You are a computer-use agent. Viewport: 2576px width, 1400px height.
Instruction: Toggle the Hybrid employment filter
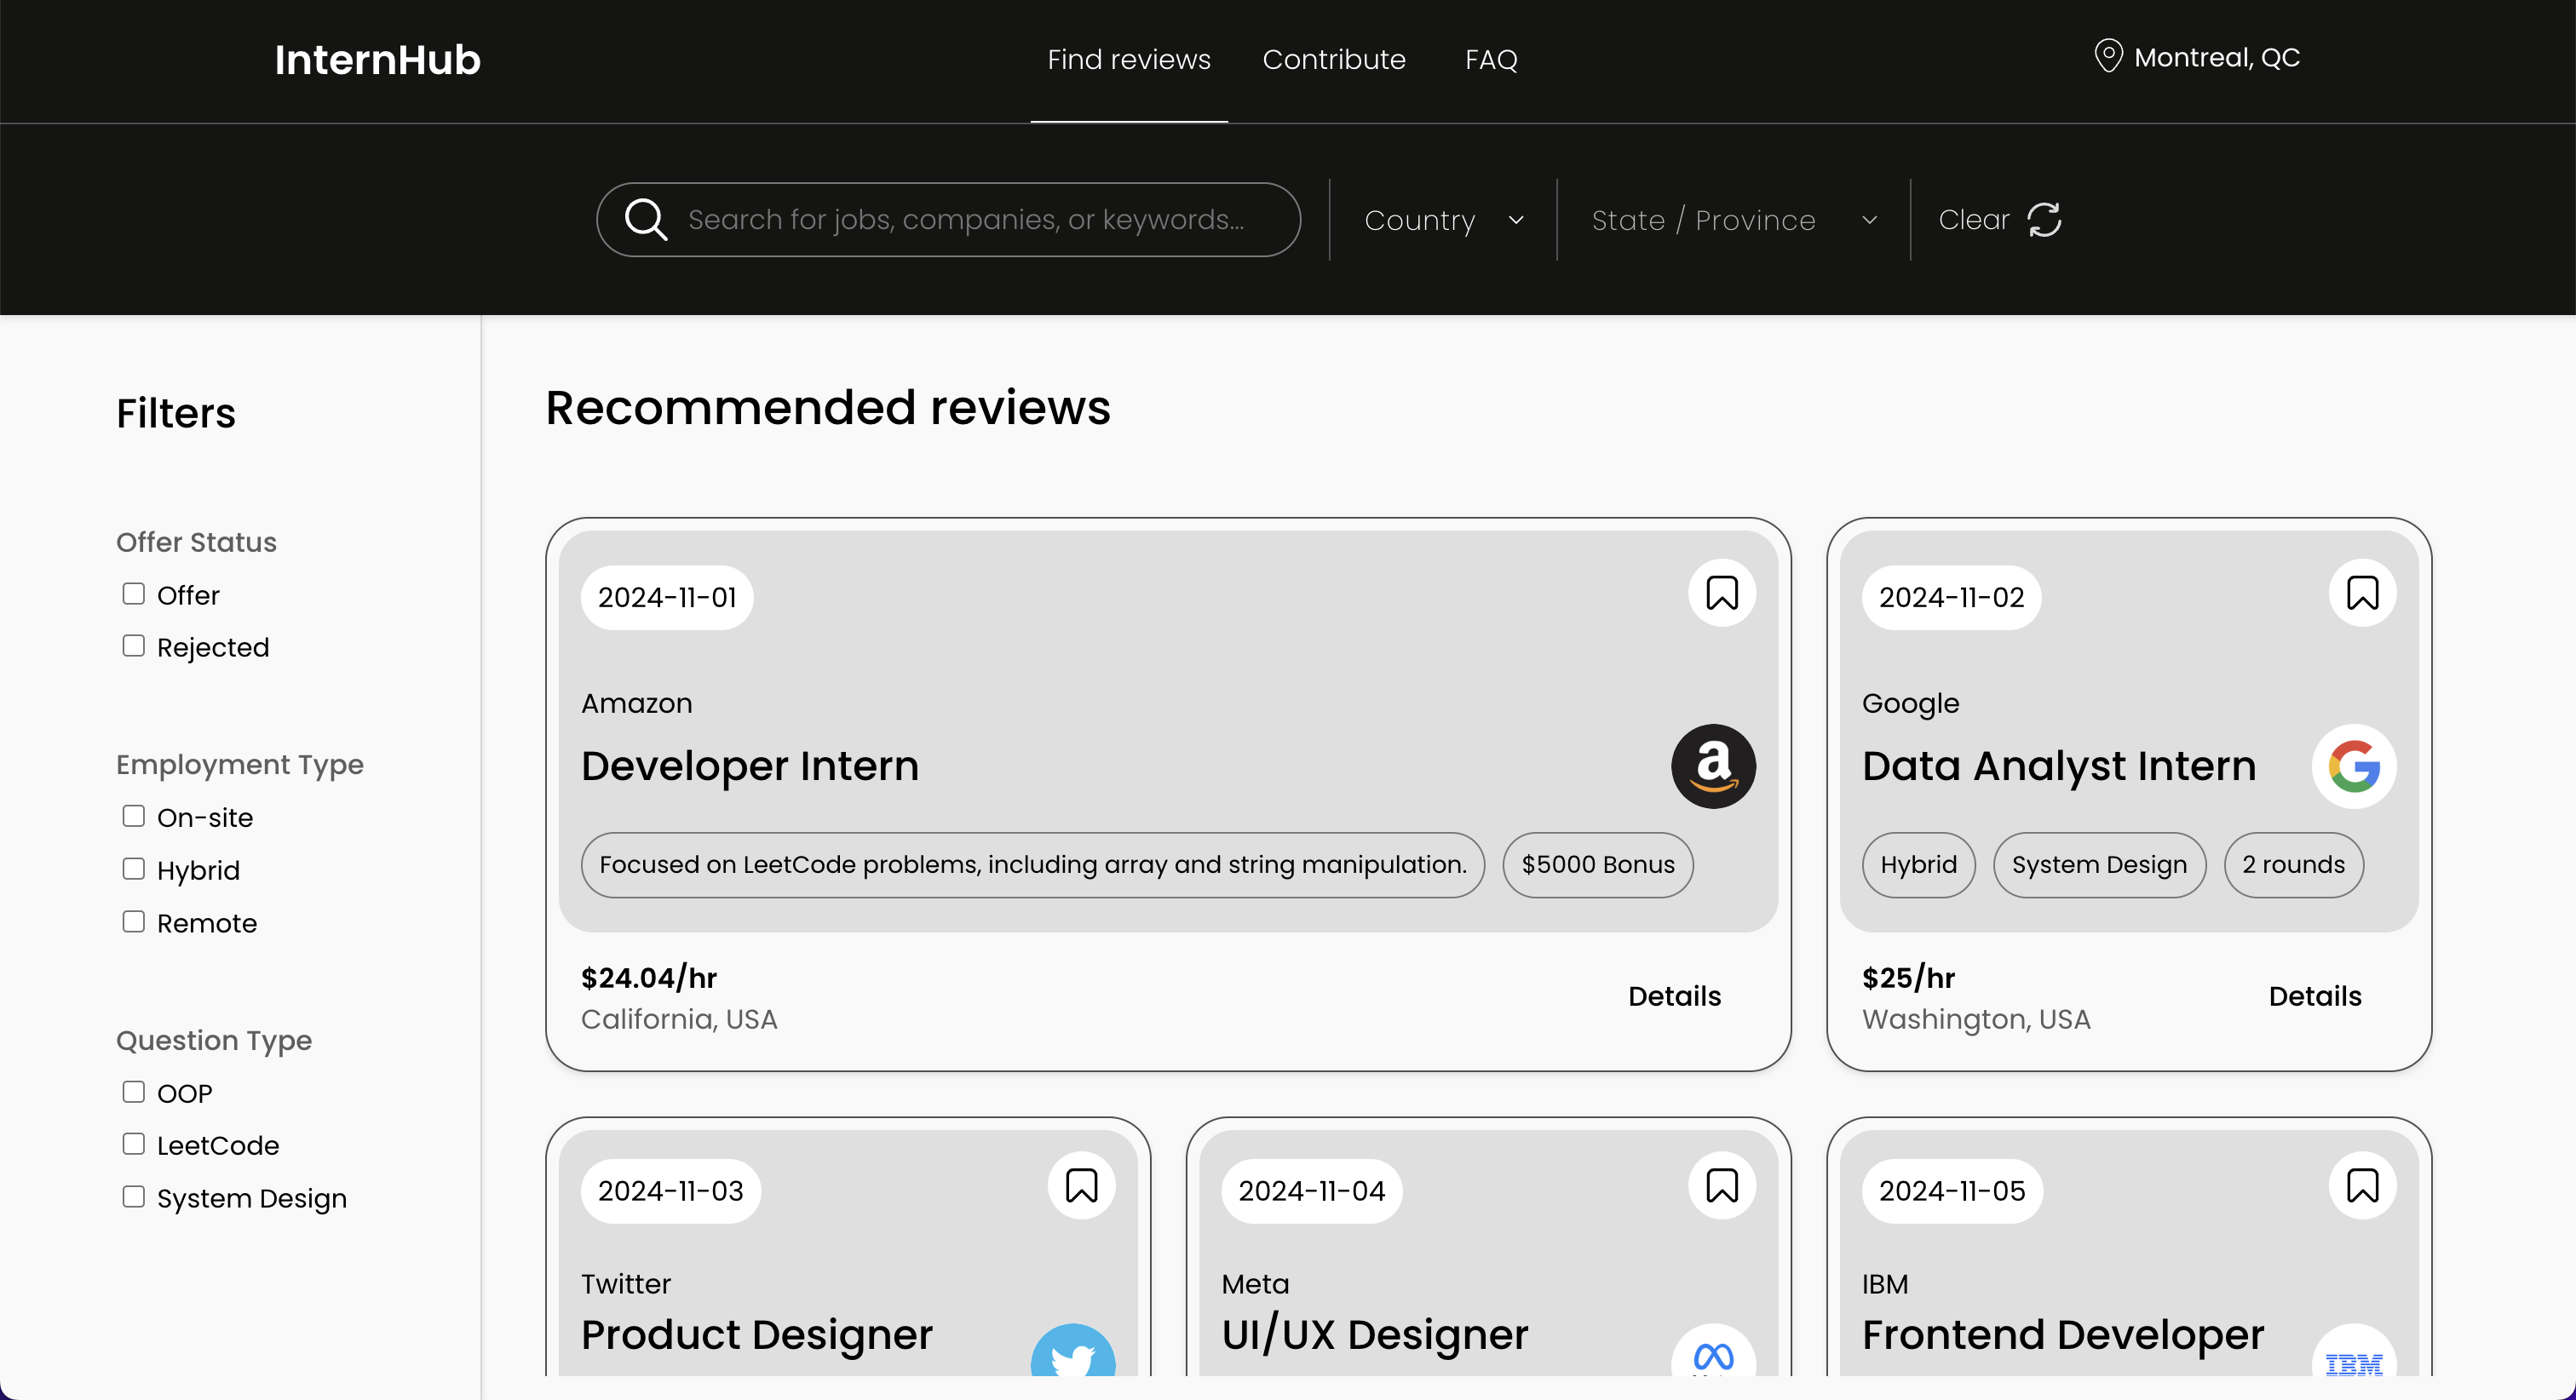coord(134,869)
